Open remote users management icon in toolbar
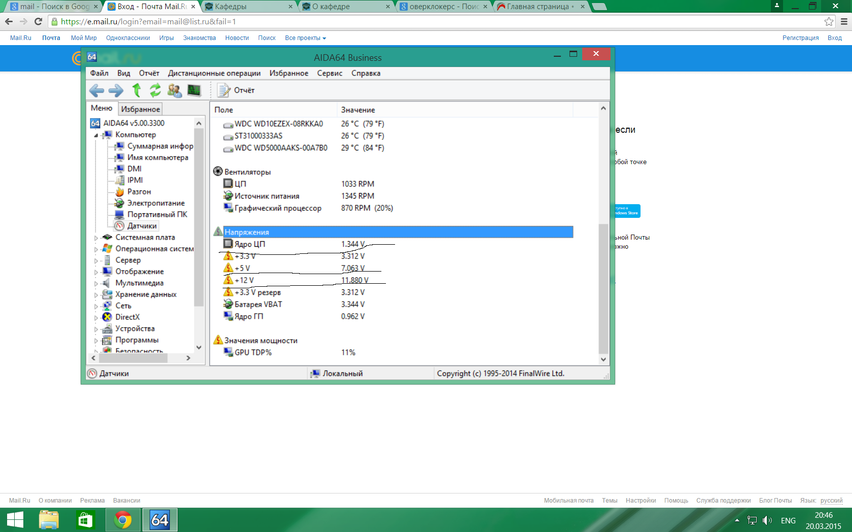This screenshot has width=852, height=532. click(174, 90)
